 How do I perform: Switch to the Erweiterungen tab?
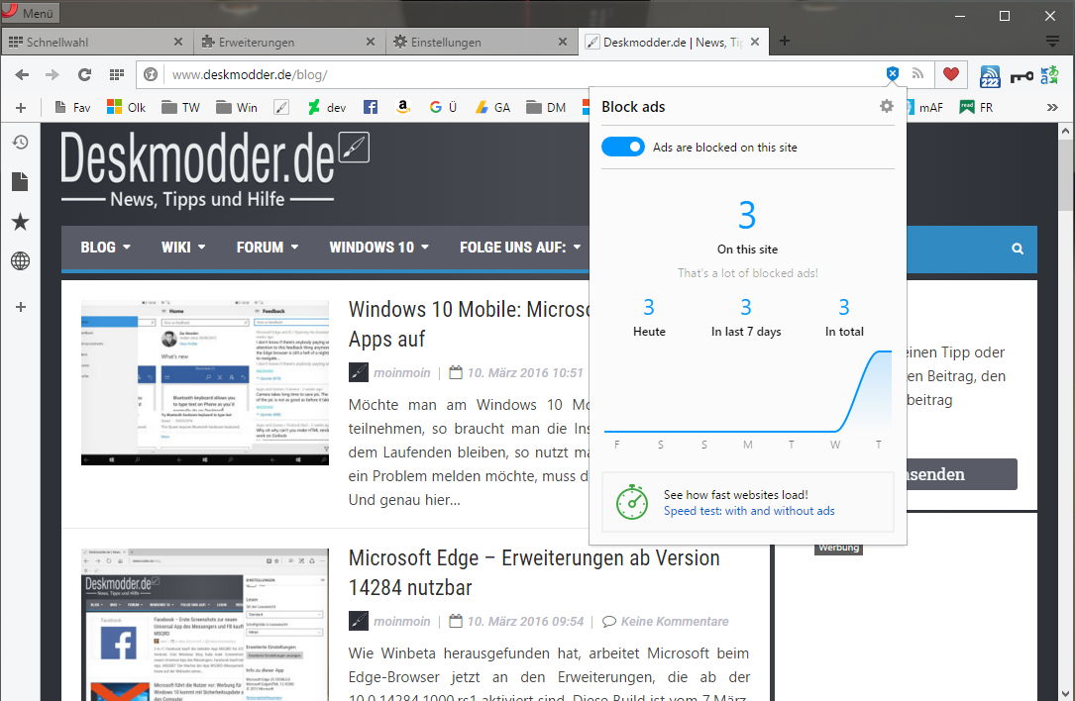pos(287,42)
